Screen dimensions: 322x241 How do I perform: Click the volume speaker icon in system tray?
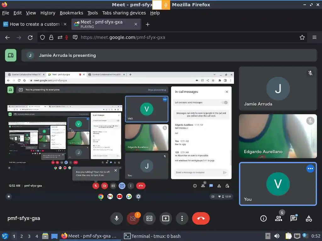(277, 236)
